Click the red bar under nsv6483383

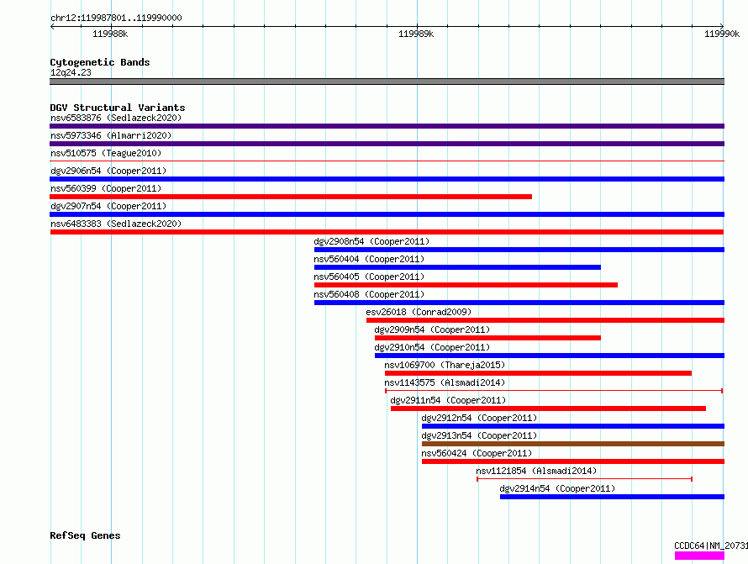point(387,232)
